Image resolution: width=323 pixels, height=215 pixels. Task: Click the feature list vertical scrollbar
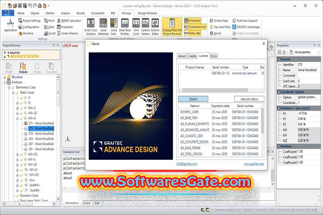click(x=262, y=120)
